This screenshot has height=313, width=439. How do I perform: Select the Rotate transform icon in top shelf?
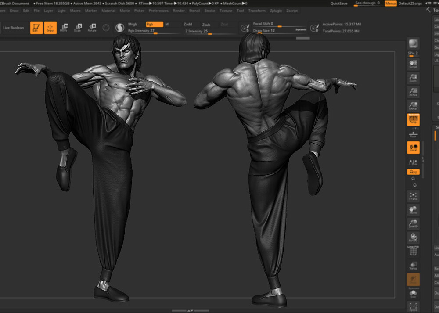pyautogui.click(x=92, y=28)
